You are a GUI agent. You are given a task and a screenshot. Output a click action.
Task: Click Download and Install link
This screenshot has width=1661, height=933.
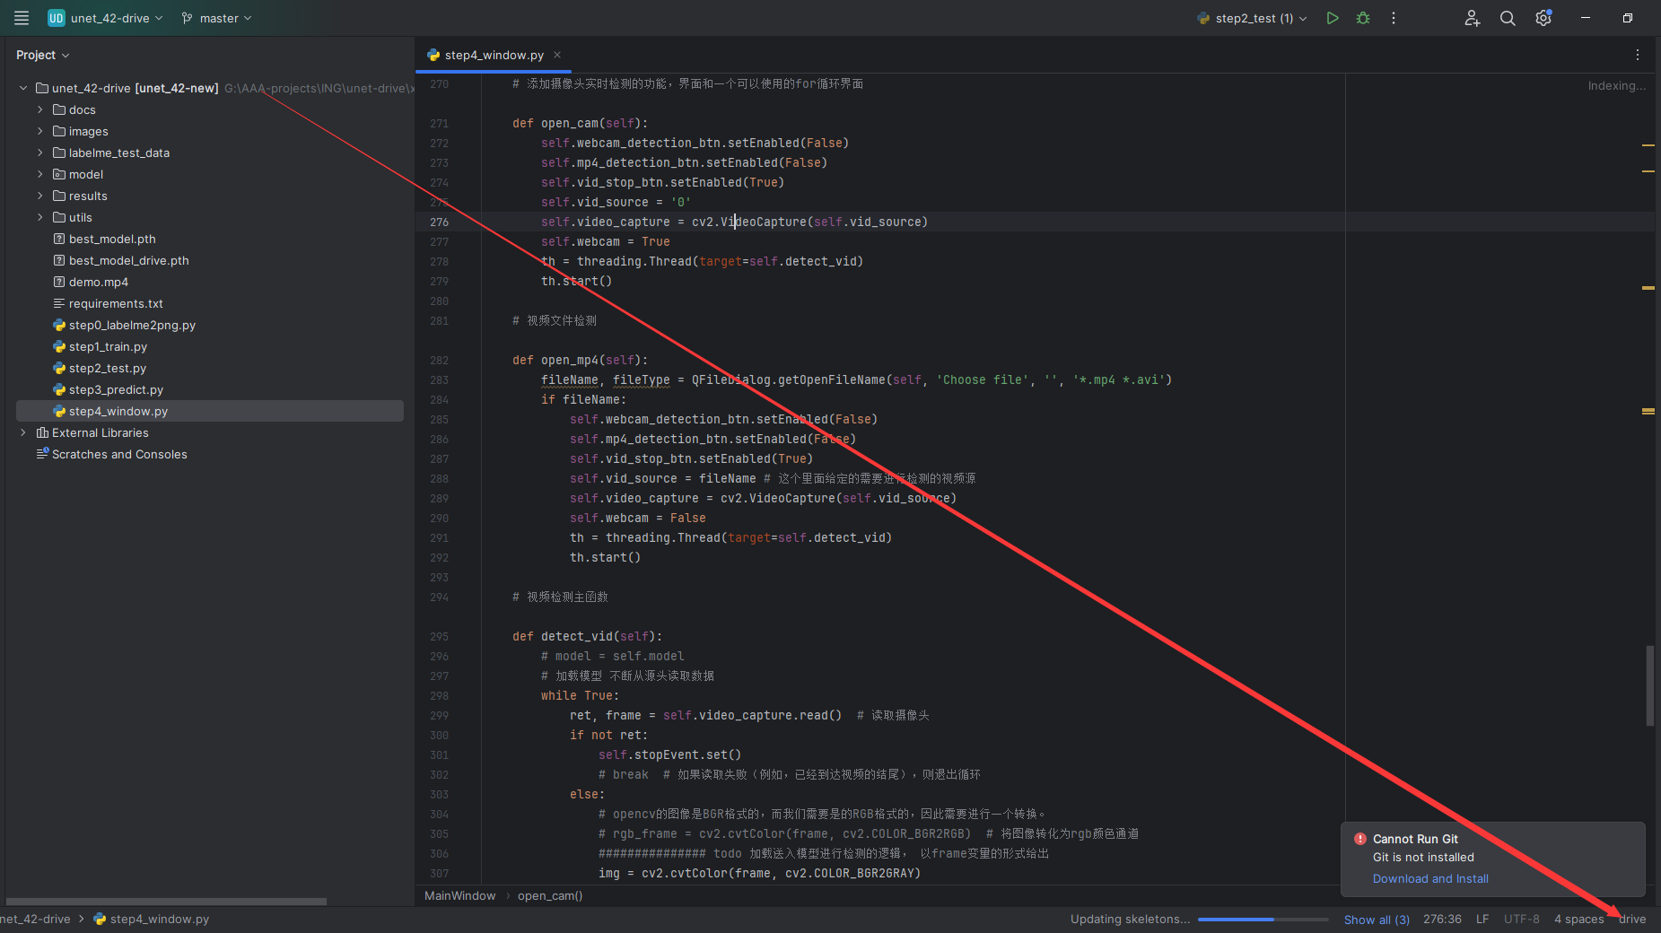(1430, 878)
